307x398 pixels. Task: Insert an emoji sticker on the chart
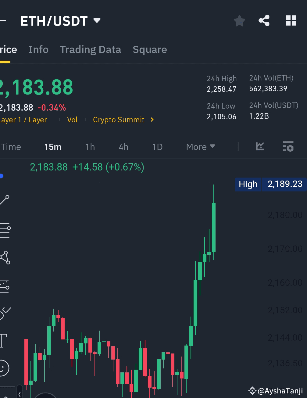point(5,368)
